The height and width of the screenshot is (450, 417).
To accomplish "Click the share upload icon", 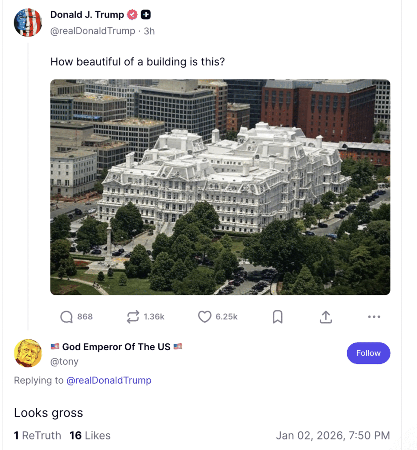I will (x=326, y=317).
